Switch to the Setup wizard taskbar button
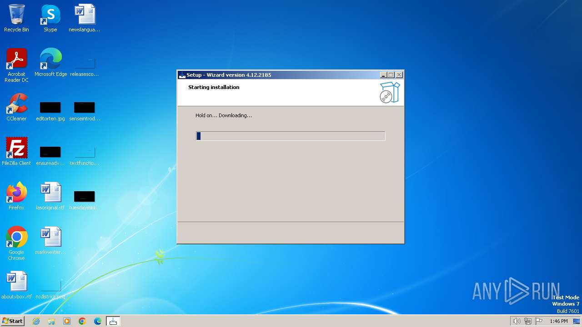 [113, 321]
